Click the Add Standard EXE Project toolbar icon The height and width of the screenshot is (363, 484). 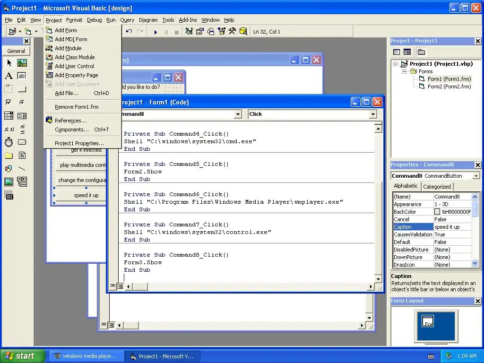(x=12, y=31)
